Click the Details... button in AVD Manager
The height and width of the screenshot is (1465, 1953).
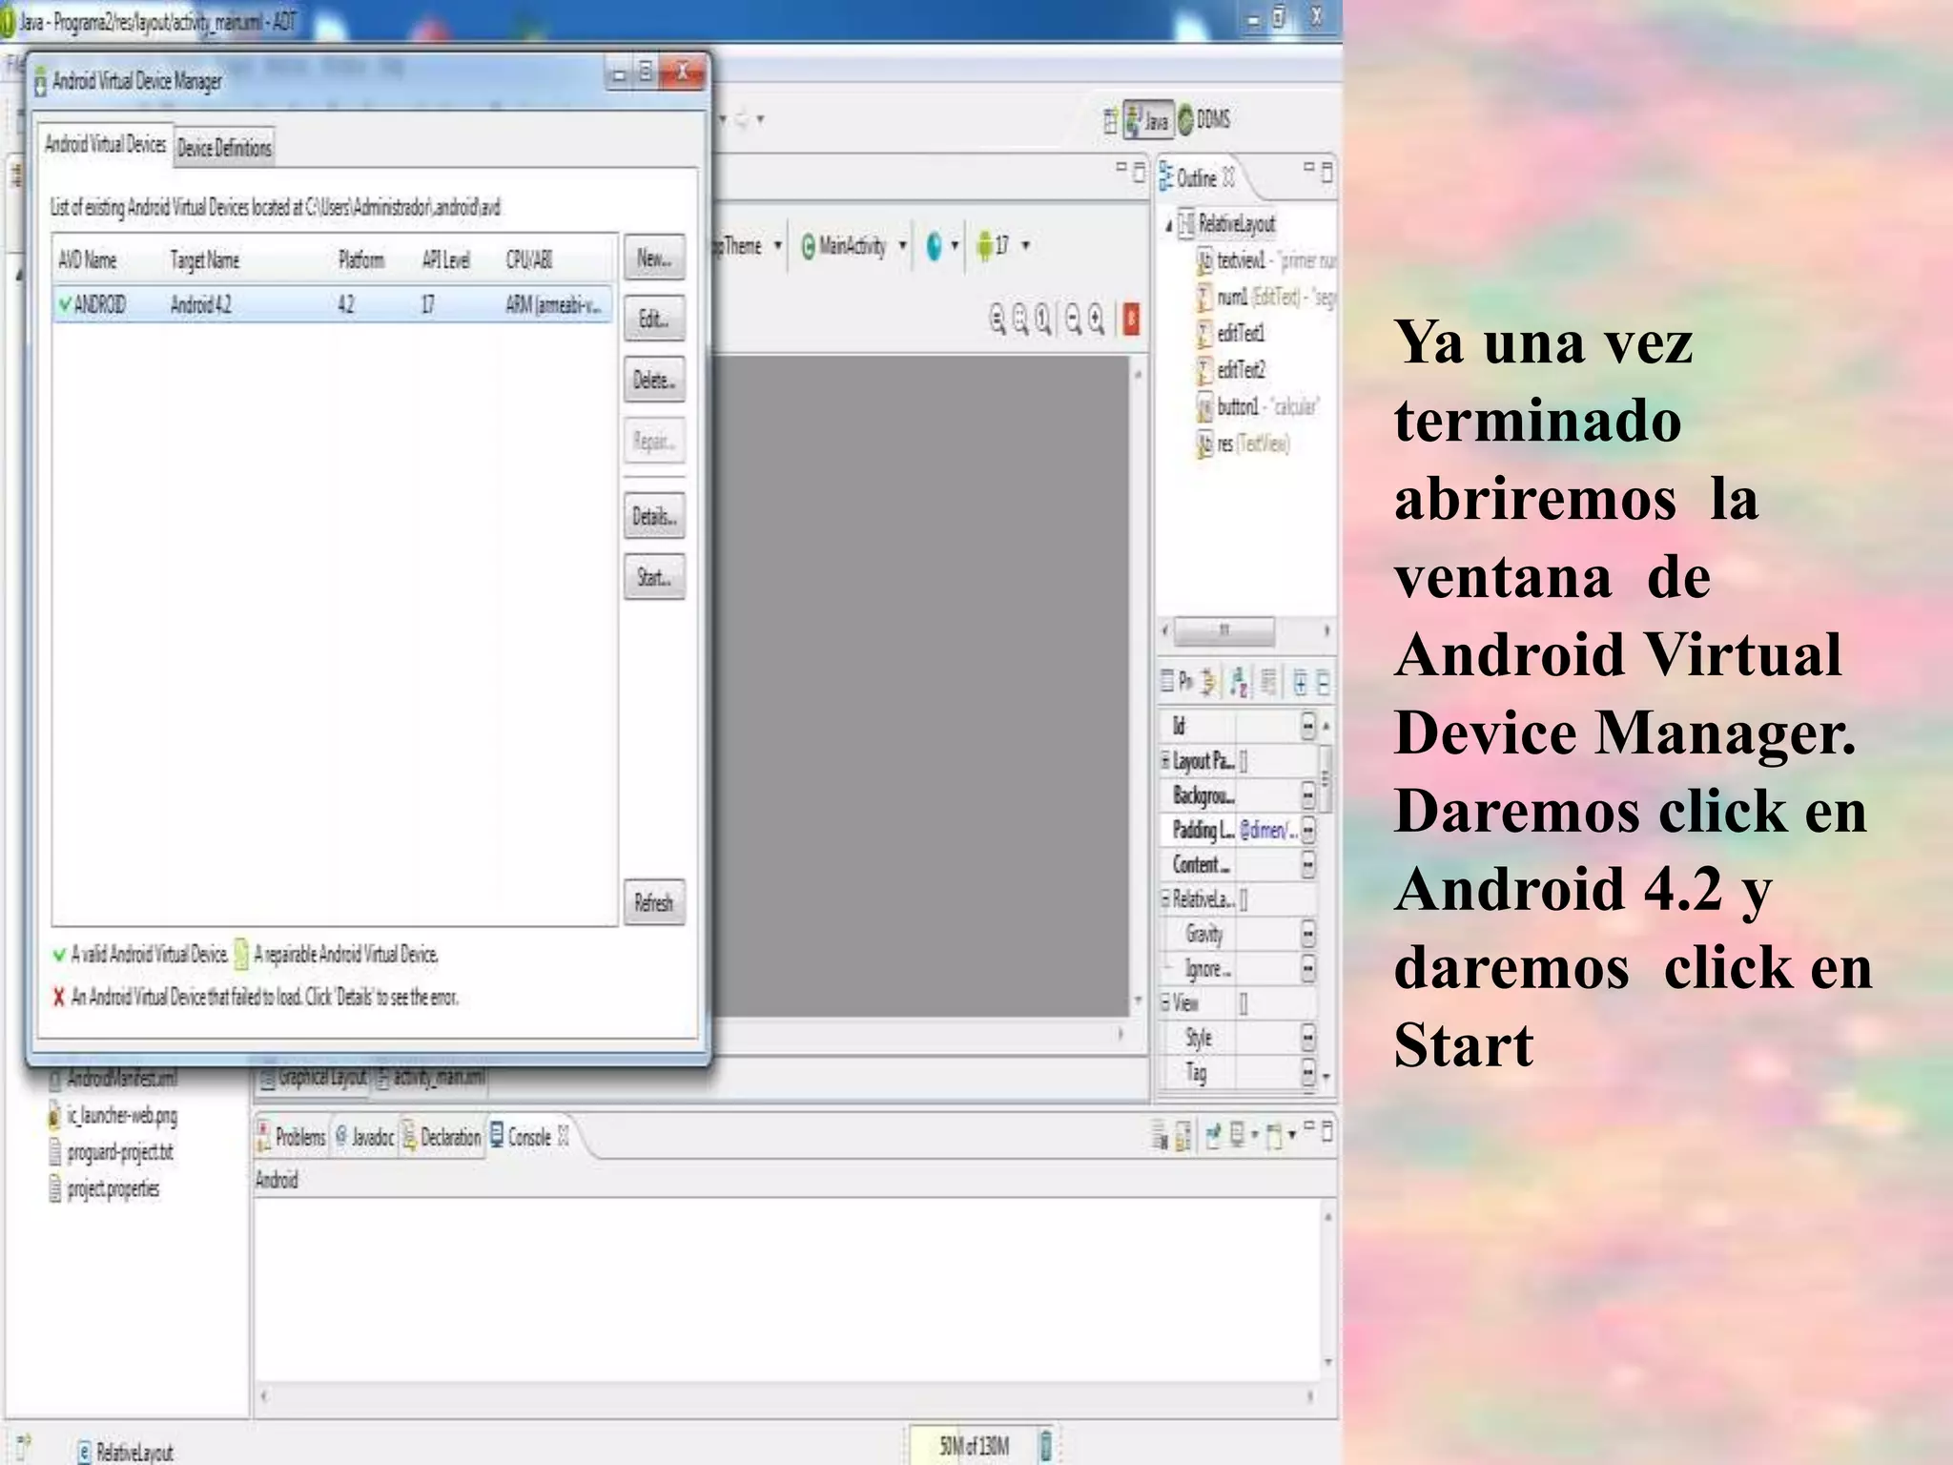[654, 516]
